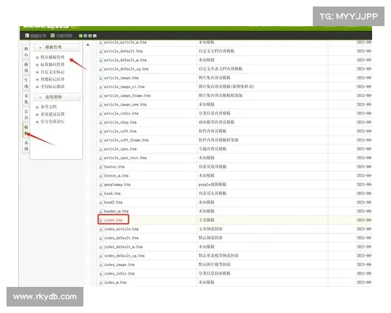Open the index_m.htm template file
Screen dimensions: 391x313
[x=115, y=282]
